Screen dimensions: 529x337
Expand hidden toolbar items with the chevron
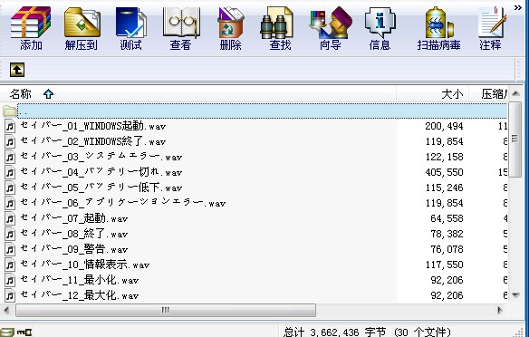(x=518, y=7)
